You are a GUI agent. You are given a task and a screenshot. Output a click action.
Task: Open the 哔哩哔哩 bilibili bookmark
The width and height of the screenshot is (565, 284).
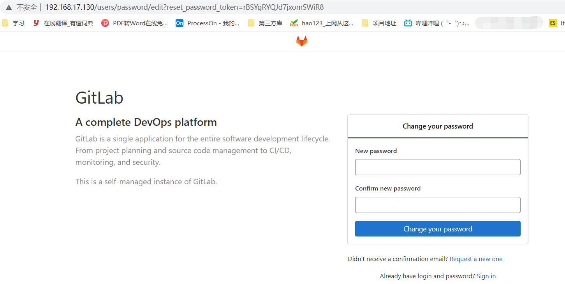point(437,23)
